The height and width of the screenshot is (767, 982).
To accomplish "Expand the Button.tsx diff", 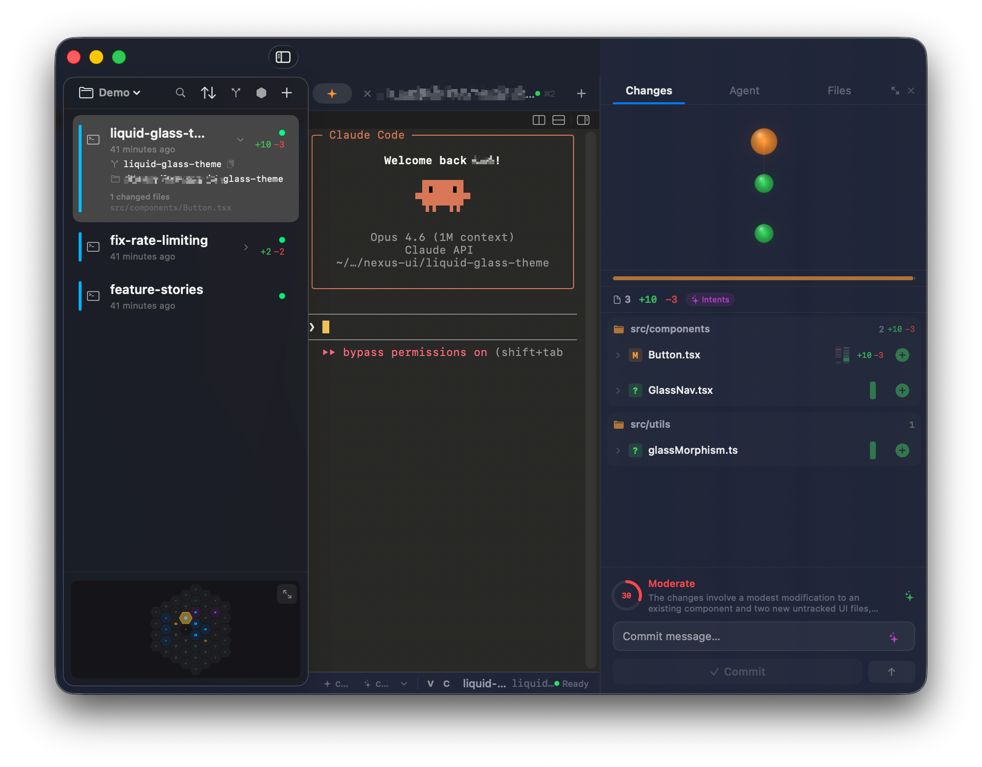I will [x=618, y=355].
